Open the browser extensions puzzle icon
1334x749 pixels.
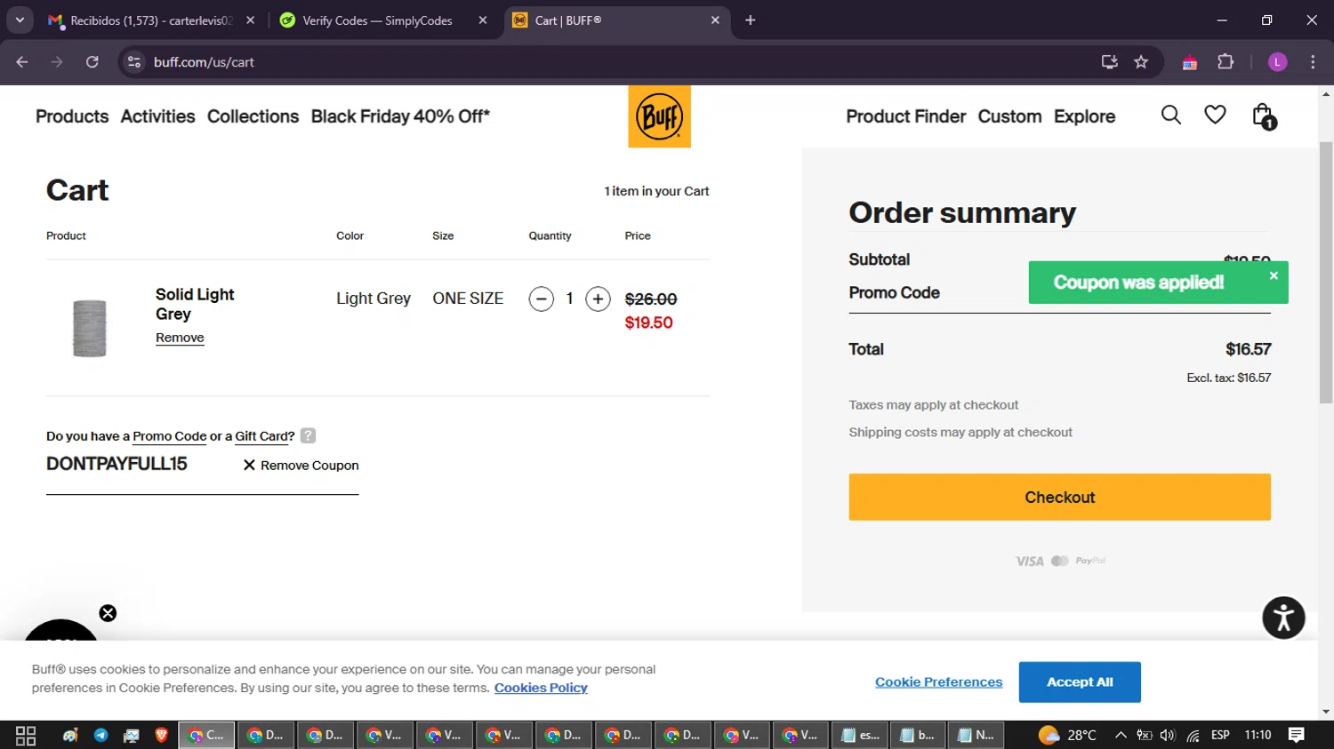[1226, 62]
